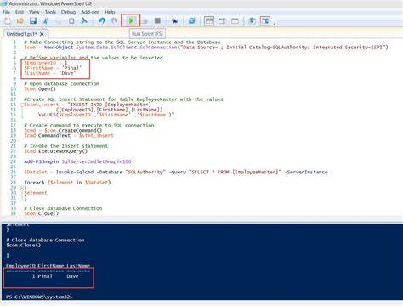The width and height of the screenshot is (403, 306).
Task: Click the '# Open database connection' comment
Action: pos(61,84)
